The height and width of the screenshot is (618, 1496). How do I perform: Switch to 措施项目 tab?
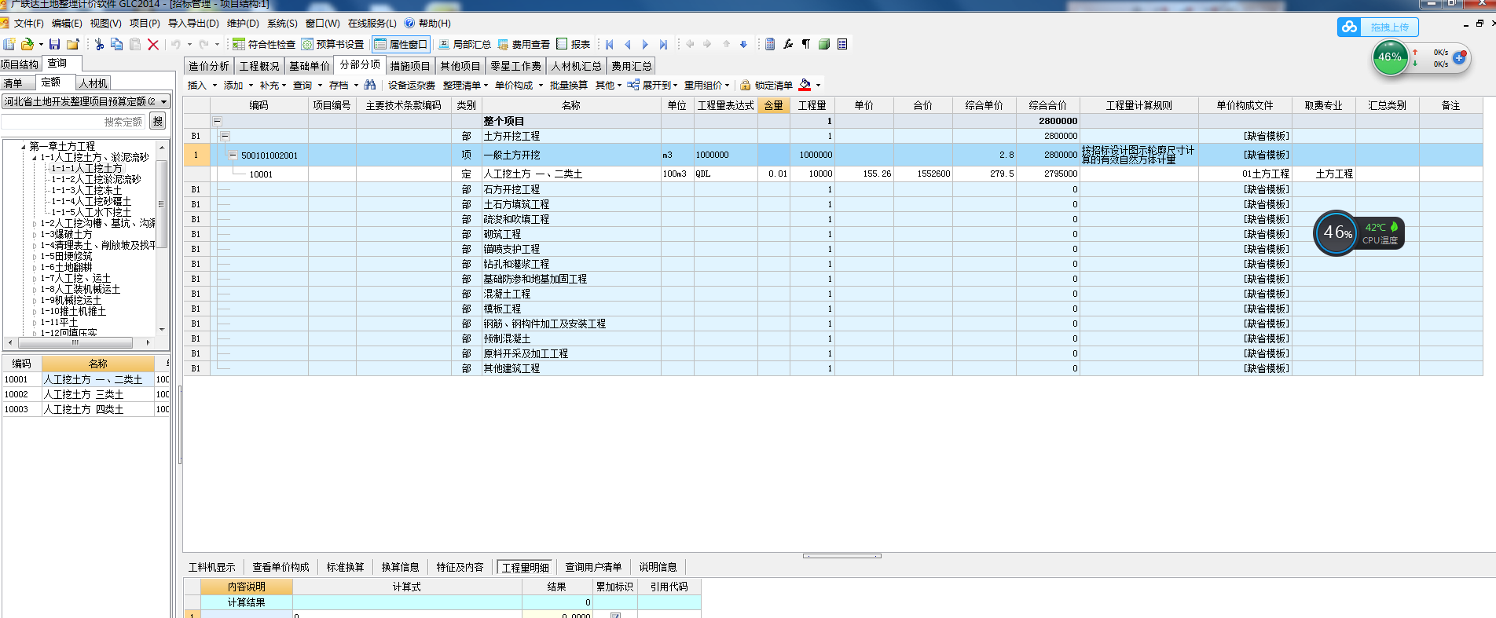[410, 66]
